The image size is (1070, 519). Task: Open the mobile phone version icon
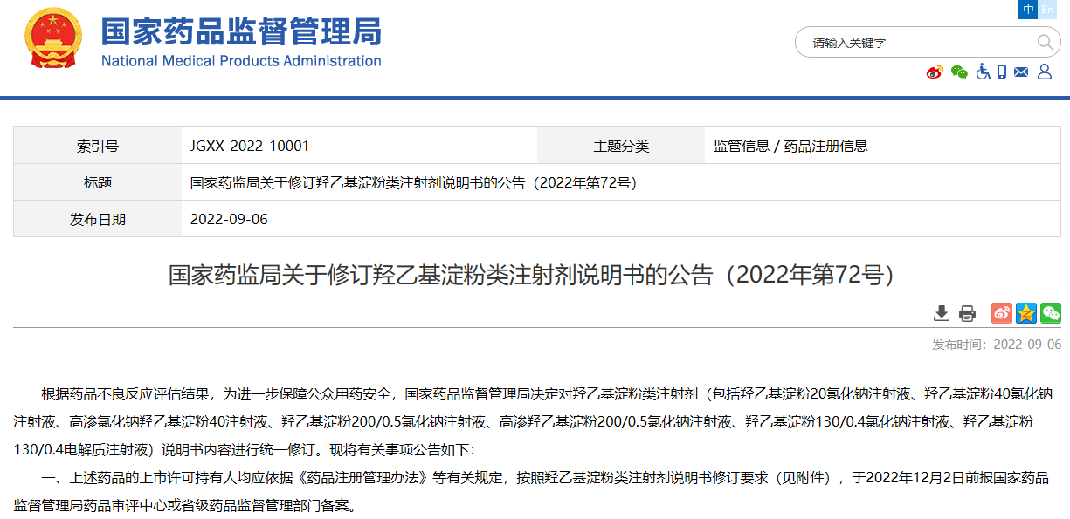(1002, 72)
